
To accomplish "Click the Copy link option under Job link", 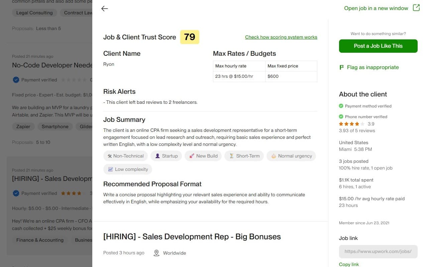I will pos(349,264).
